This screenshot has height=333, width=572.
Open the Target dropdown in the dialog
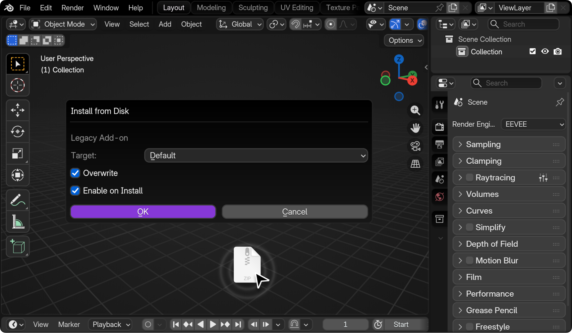[x=256, y=155]
